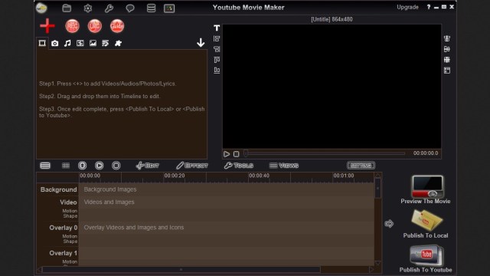Viewport: 490px width, 276px height.
Task: Click timeline ruler at 00:00:40 mark
Action: click(259, 176)
